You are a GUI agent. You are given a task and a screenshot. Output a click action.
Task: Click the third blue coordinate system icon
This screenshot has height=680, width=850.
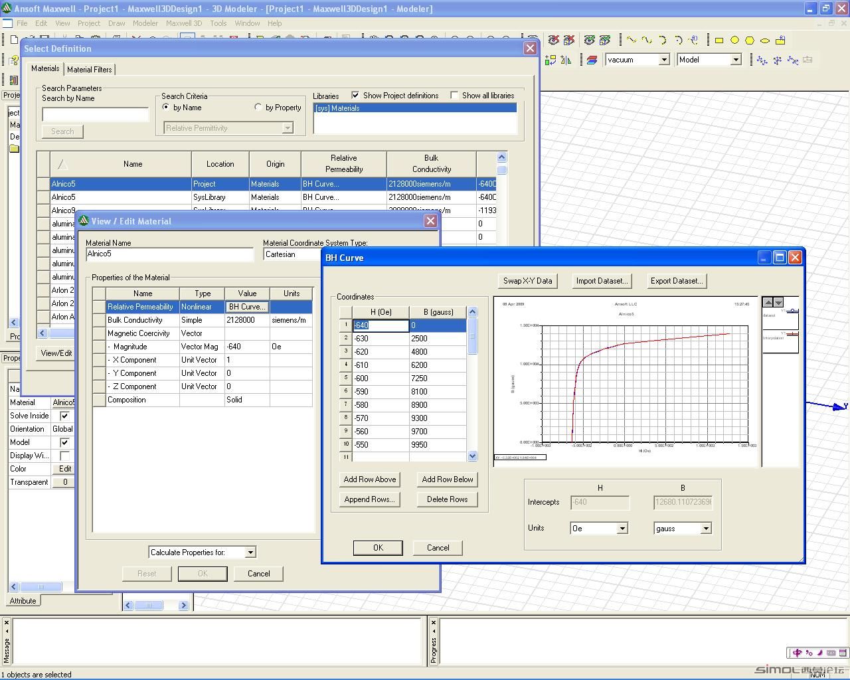[x=793, y=60]
